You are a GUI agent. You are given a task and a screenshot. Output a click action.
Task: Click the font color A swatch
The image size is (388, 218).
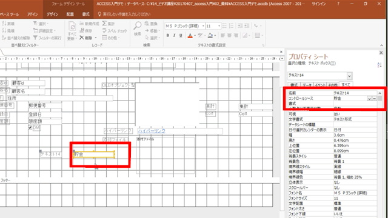coord(190,36)
